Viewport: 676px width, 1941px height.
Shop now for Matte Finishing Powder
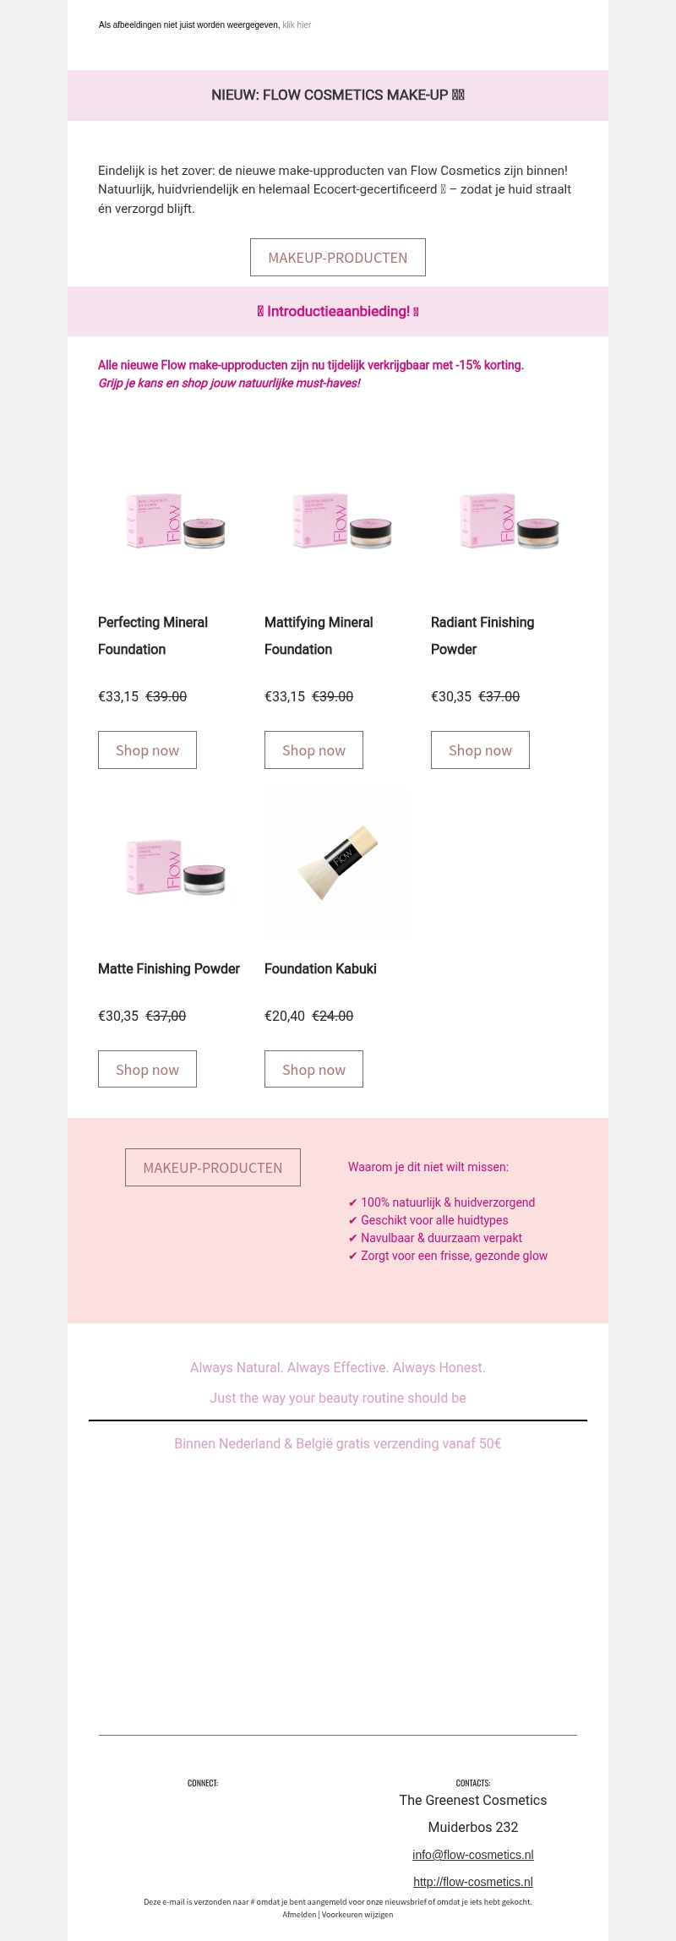147,1070
